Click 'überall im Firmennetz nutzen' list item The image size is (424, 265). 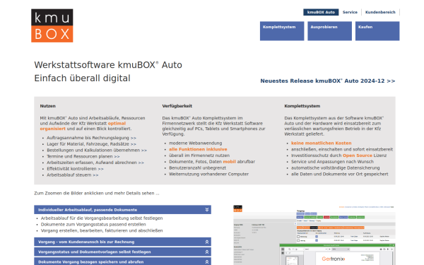(199, 155)
